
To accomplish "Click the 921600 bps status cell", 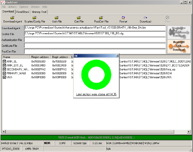I will 80,143.
